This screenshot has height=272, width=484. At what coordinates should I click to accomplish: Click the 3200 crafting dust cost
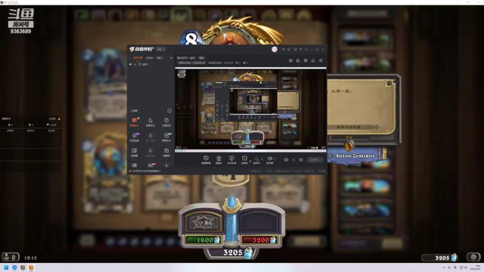coord(259,240)
